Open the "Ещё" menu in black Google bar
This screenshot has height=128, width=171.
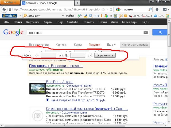[x=145, y=22]
